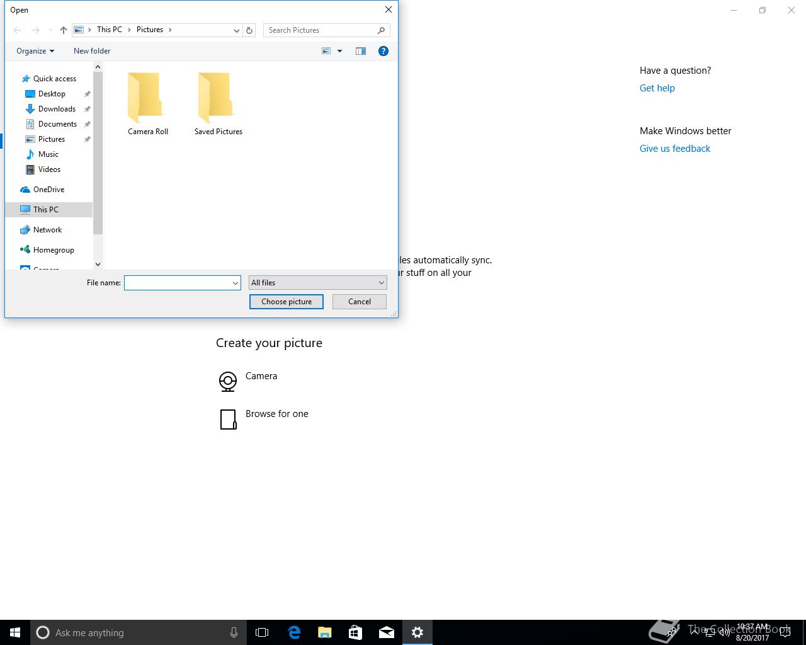Expand chevron after Pictures in path
This screenshot has height=645, width=806.
[x=170, y=30]
